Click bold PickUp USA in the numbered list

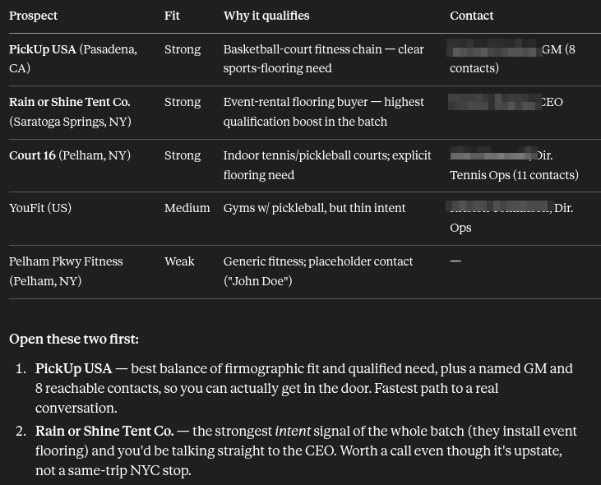click(x=74, y=368)
